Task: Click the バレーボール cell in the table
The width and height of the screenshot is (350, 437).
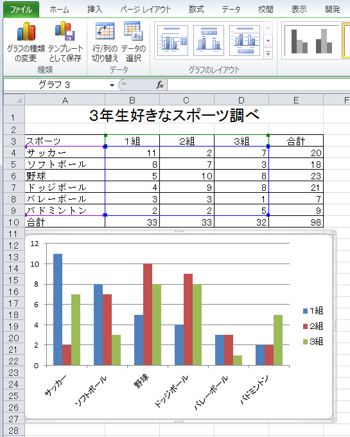Action: (x=65, y=199)
